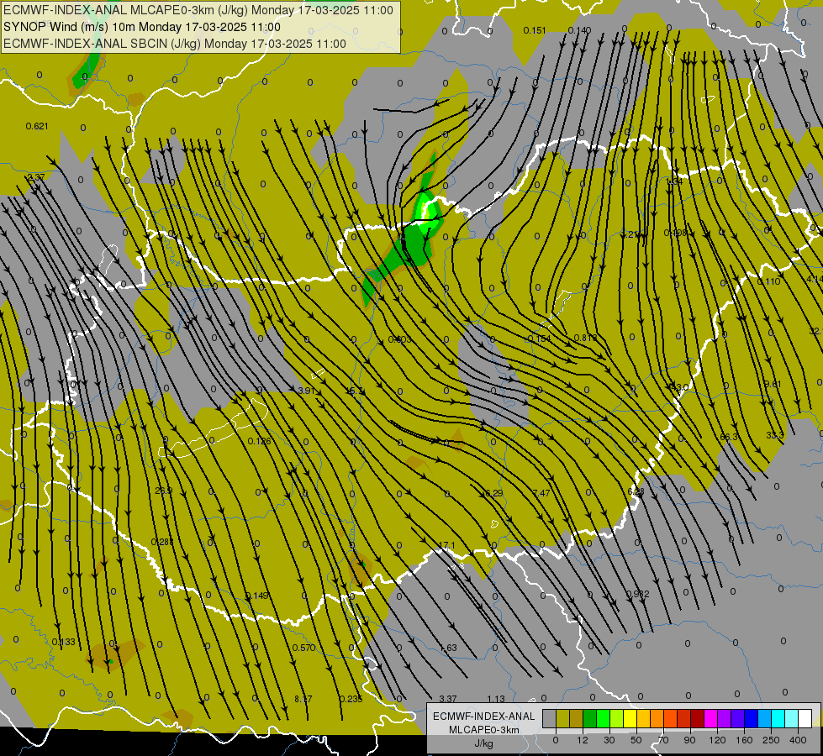Click the map value 8.17
This screenshot has height=756, width=823.
coord(303,699)
